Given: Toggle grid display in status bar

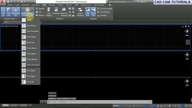Looking at the screenshot, I should pos(121,106).
